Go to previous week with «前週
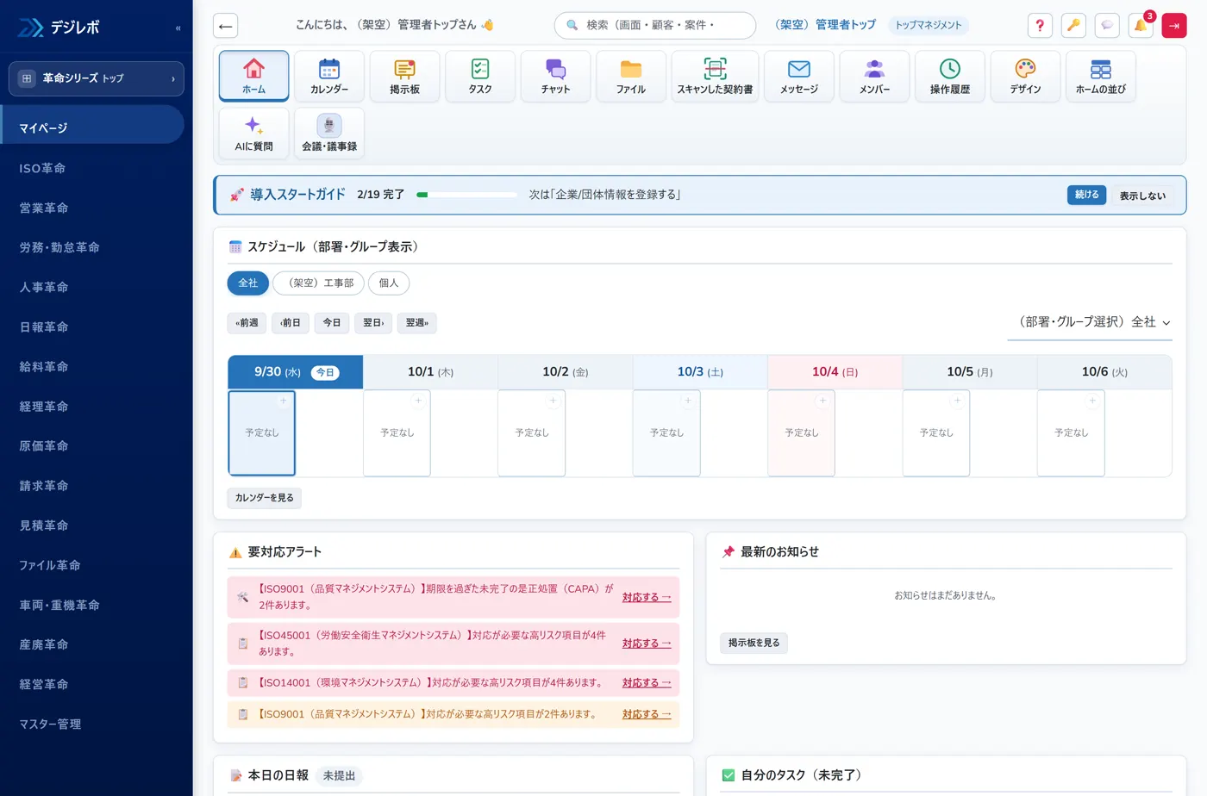This screenshot has width=1207, height=796. click(x=247, y=323)
